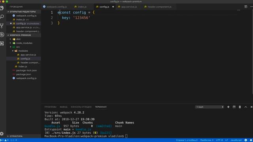Screen dimensions: 253x142
Task: Open app.service.js in open editors list
Action: coord(24,27)
